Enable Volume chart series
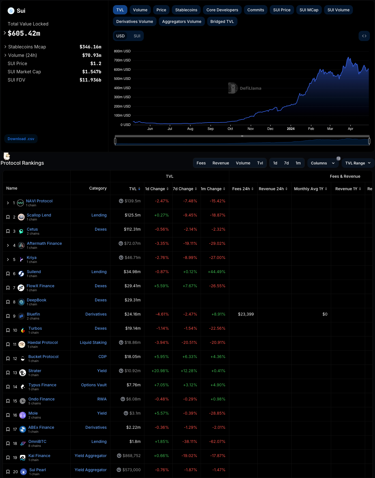 (x=140, y=10)
